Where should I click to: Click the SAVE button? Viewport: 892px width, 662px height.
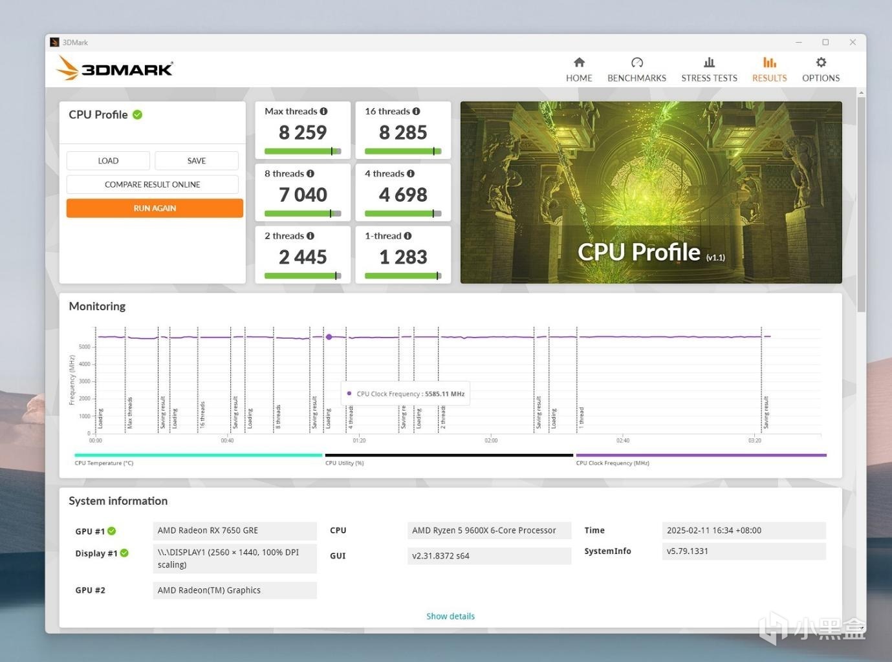pos(197,161)
